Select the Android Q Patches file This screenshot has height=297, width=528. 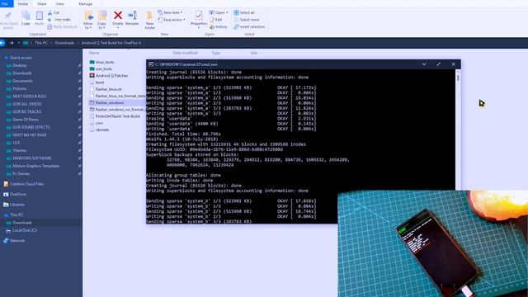pos(111,76)
